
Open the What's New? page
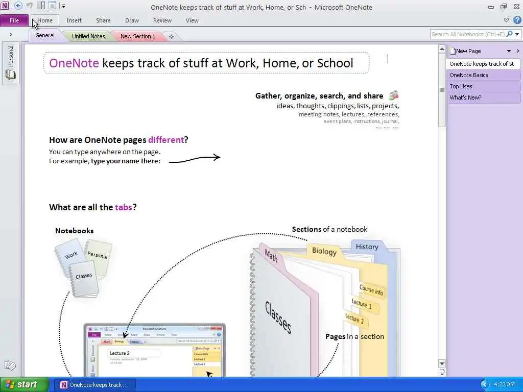tap(483, 97)
